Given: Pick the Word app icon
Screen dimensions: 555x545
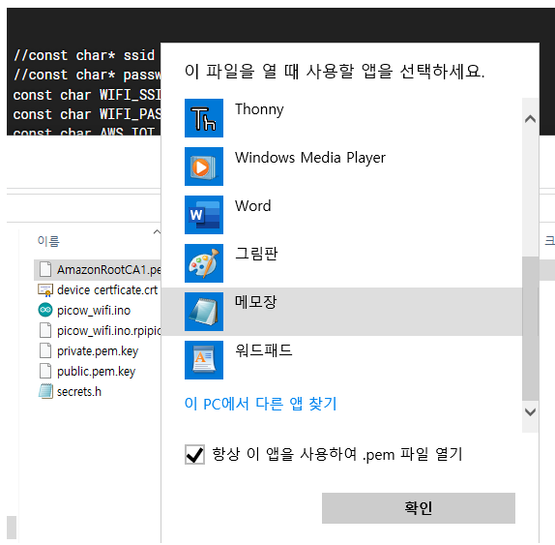Looking at the screenshot, I should click(204, 215).
